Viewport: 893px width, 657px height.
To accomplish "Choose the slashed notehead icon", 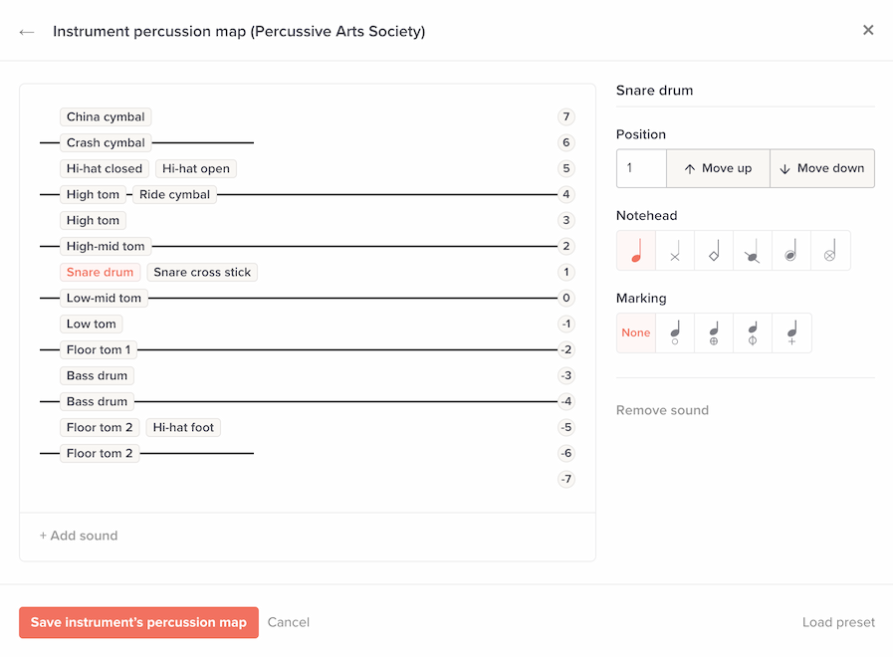I will click(753, 250).
